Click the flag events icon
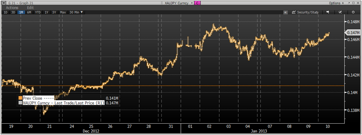The width and height of the screenshot is (362, 135). pyautogui.click(x=327, y=12)
